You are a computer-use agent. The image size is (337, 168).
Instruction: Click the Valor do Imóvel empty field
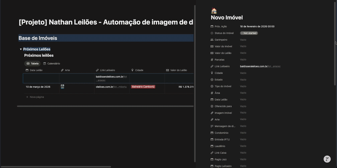tap(243, 46)
